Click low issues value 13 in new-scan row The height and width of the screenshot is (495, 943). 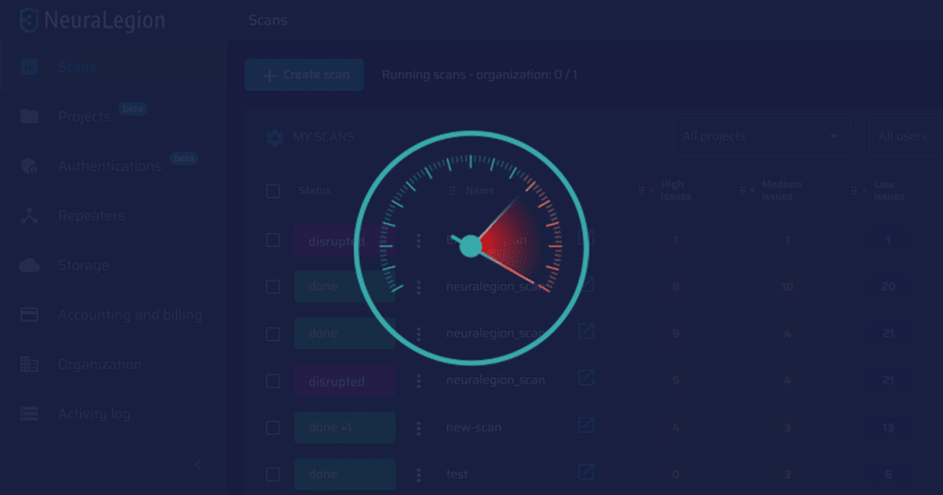[x=887, y=428]
